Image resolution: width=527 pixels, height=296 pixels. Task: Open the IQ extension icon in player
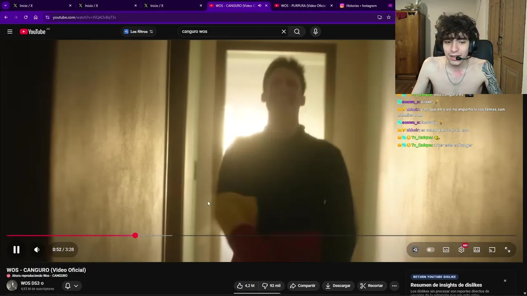[415, 250]
